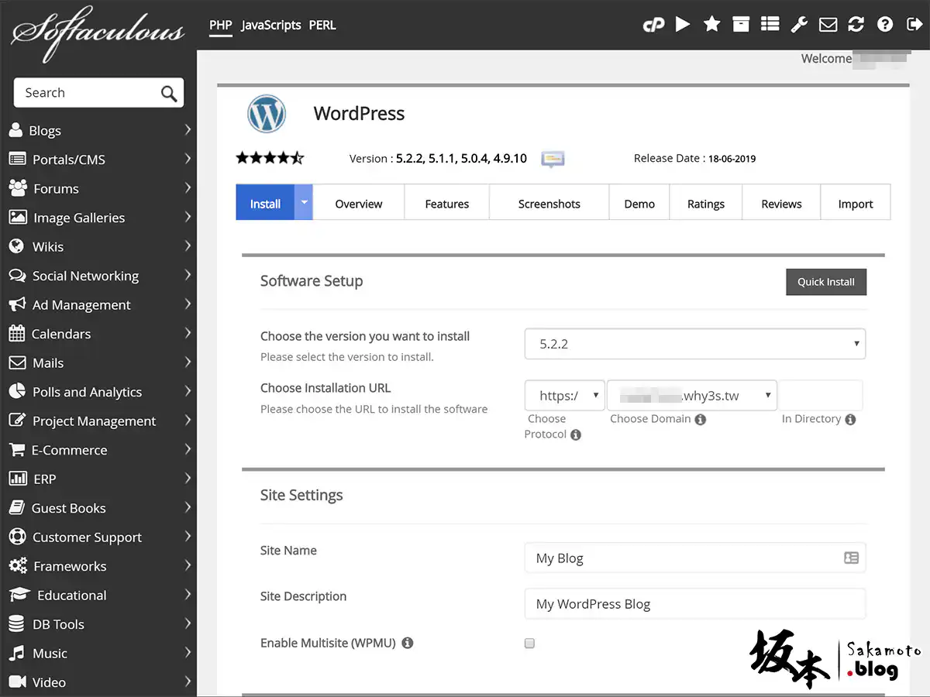Open demos via the play icon

click(x=683, y=25)
